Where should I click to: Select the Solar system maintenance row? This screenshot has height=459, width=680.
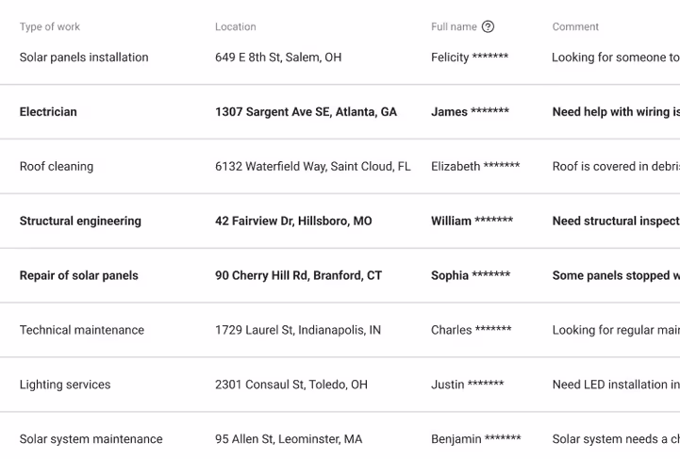point(91,439)
